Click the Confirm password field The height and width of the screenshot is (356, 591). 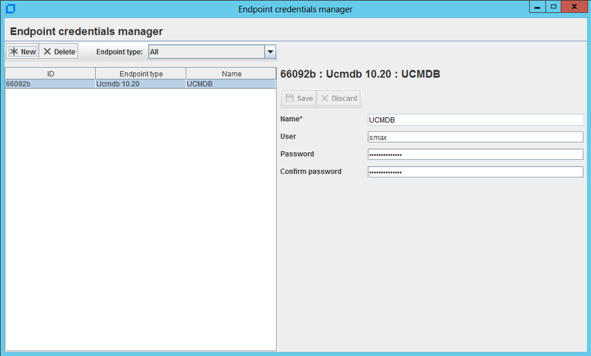click(475, 172)
